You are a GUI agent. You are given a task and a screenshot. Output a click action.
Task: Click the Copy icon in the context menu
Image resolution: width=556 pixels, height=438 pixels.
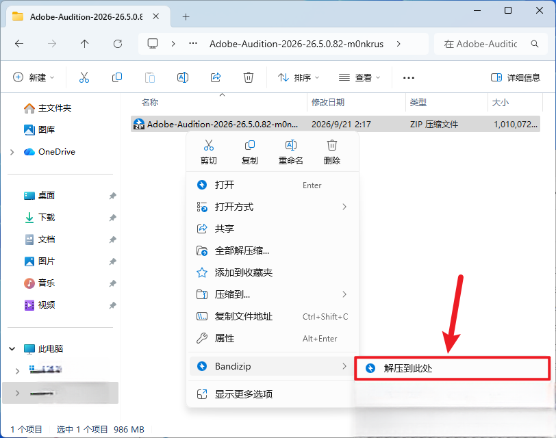[250, 145]
